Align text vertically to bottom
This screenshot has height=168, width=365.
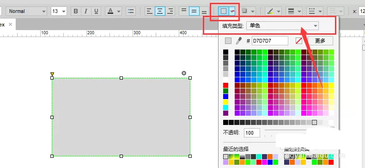pyautogui.click(x=204, y=11)
